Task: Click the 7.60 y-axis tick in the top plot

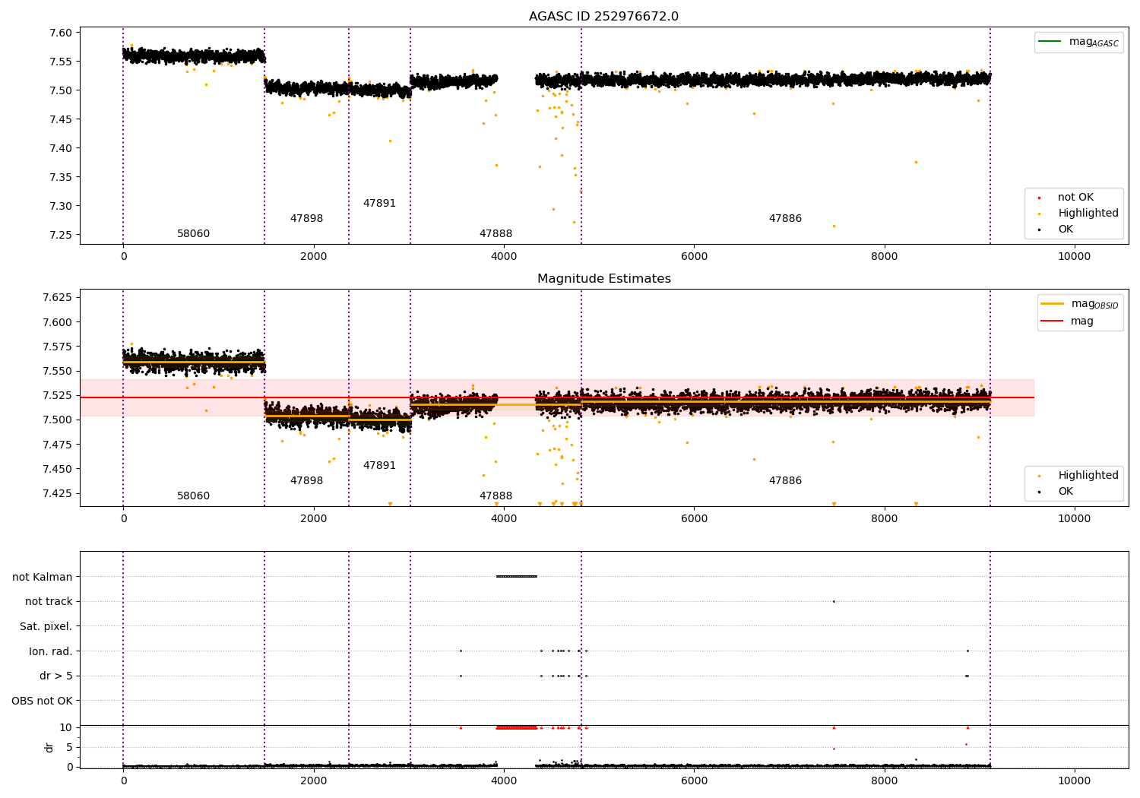Action: click(62, 33)
